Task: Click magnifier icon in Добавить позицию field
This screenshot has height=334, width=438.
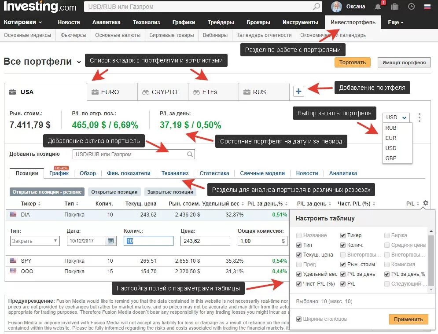Action: 190,154
